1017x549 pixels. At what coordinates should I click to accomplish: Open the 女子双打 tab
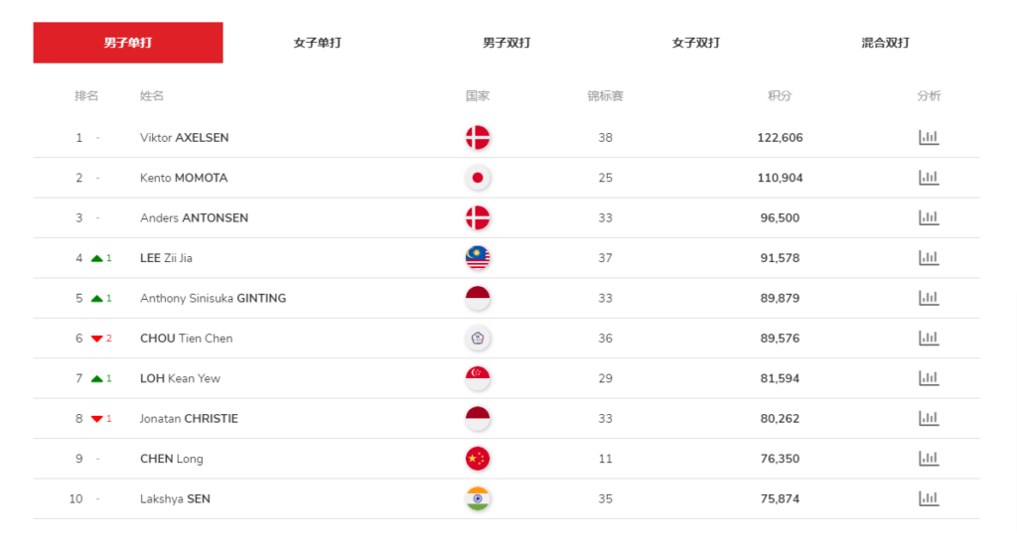click(x=696, y=43)
